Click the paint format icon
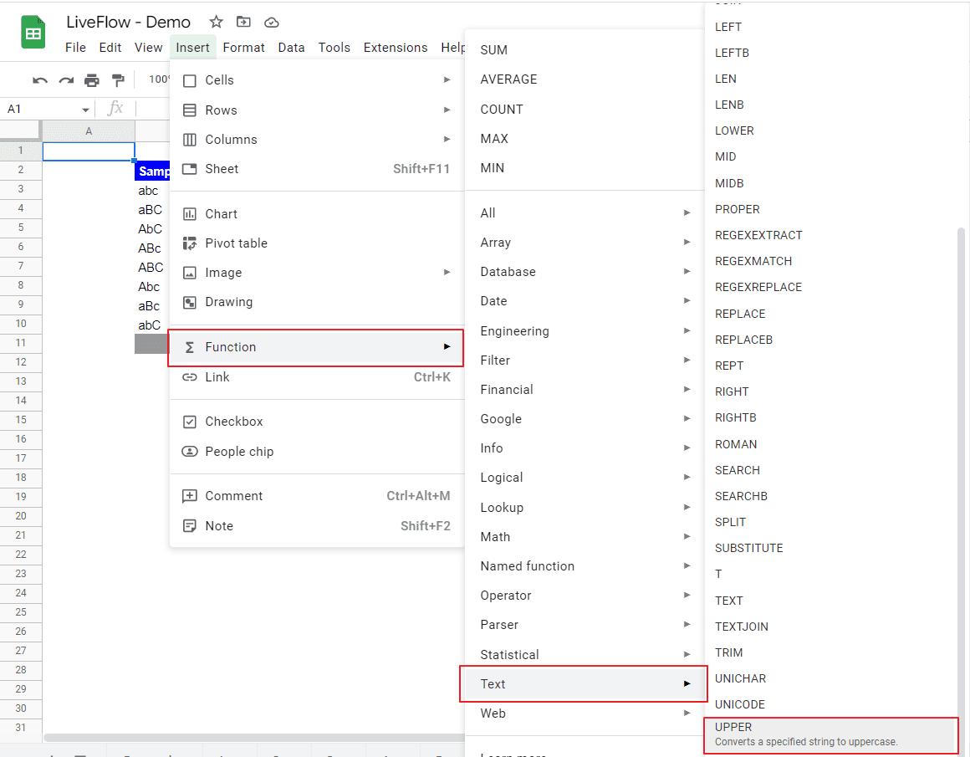970x757 pixels. click(x=118, y=79)
